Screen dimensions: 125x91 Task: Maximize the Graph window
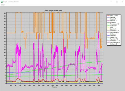tap(117, 2)
